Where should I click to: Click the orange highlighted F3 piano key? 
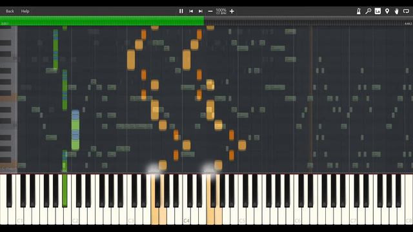point(154,217)
